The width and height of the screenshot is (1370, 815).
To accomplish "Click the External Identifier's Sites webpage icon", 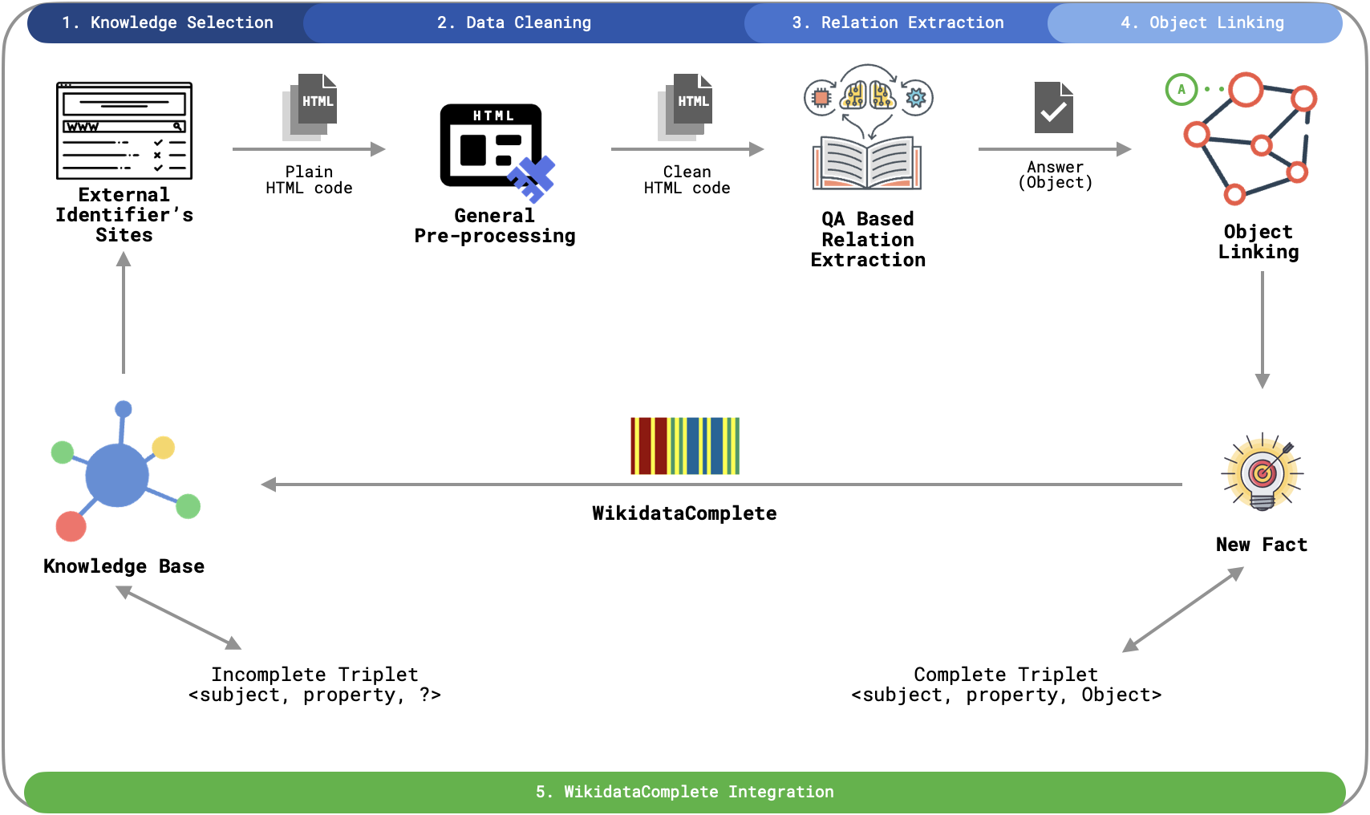I will [124, 130].
